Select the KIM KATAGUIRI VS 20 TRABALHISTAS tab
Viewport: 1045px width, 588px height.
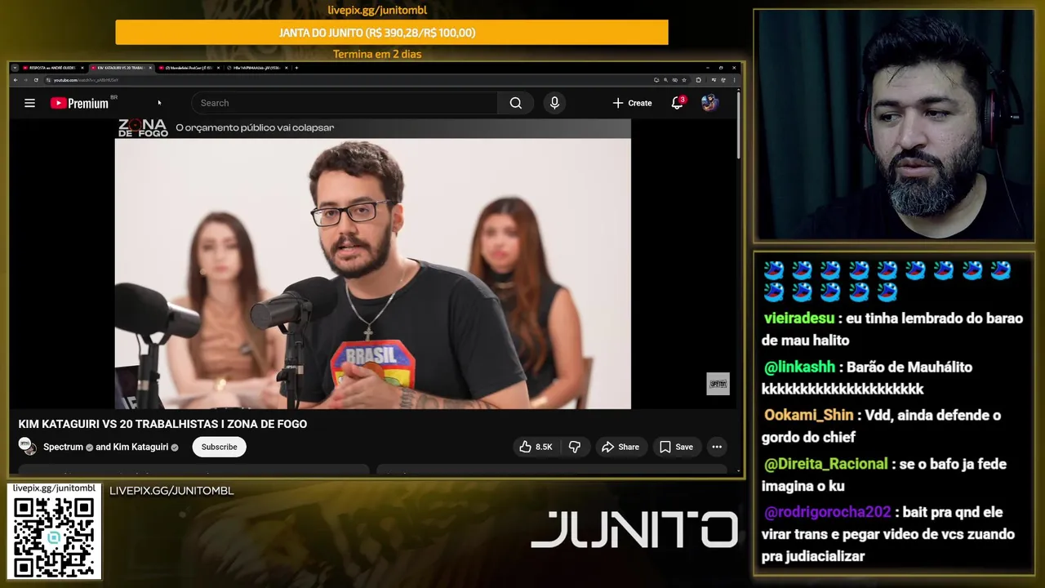pyautogui.click(x=120, y=68)
